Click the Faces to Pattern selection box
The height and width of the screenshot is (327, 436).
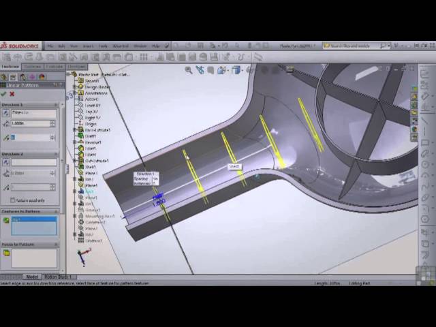tap(34, 258)
